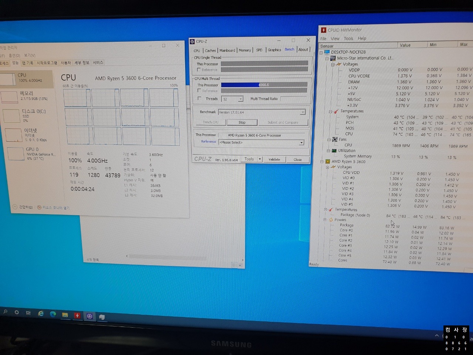Open the About tab in CPU-Z
Screen dimensions: 473x355
click(303, 50)
